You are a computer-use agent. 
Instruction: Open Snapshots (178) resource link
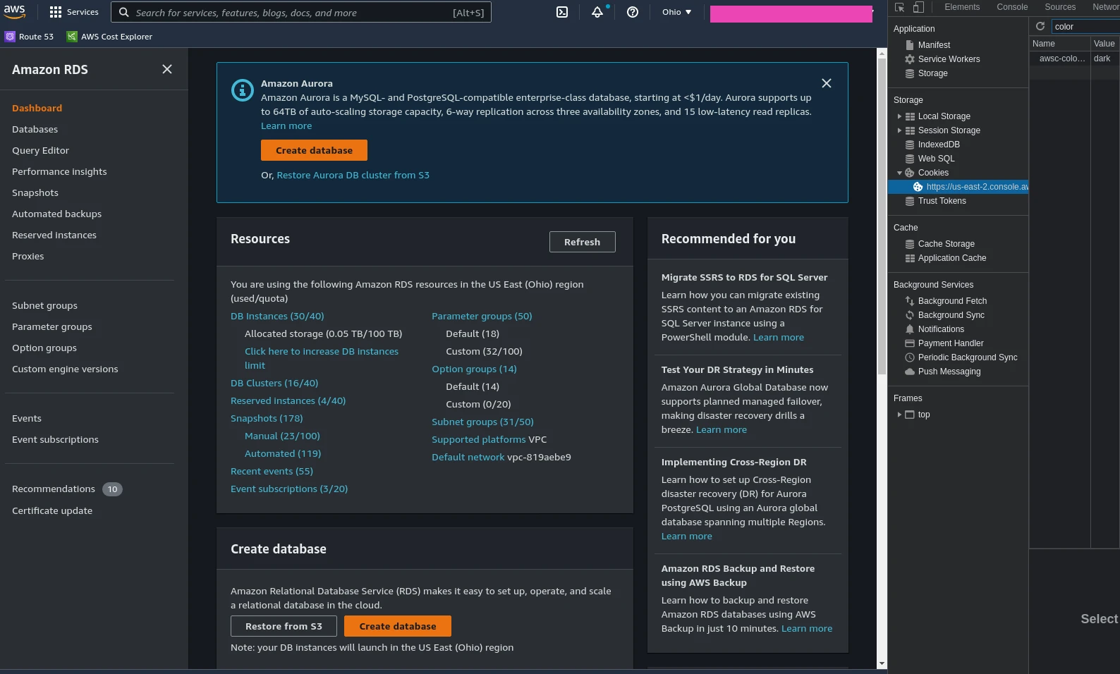[267, 419]
